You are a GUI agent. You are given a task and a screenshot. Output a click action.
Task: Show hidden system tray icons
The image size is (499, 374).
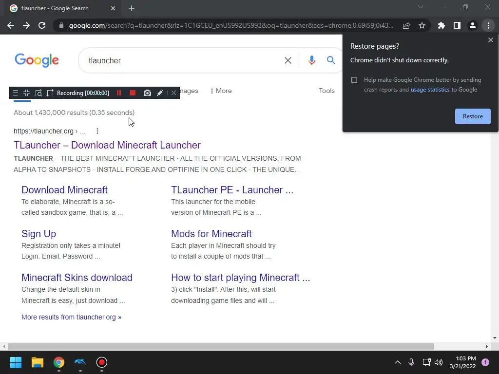[398, 362]
